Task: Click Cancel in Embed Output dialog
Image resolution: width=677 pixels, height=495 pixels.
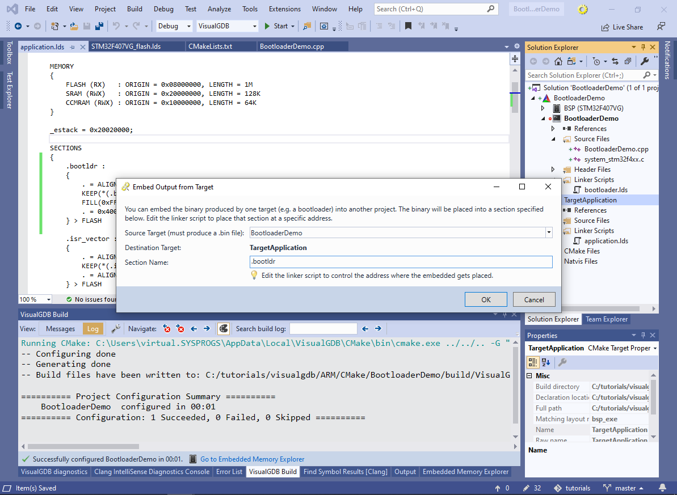Action: [x=533, y=299]
